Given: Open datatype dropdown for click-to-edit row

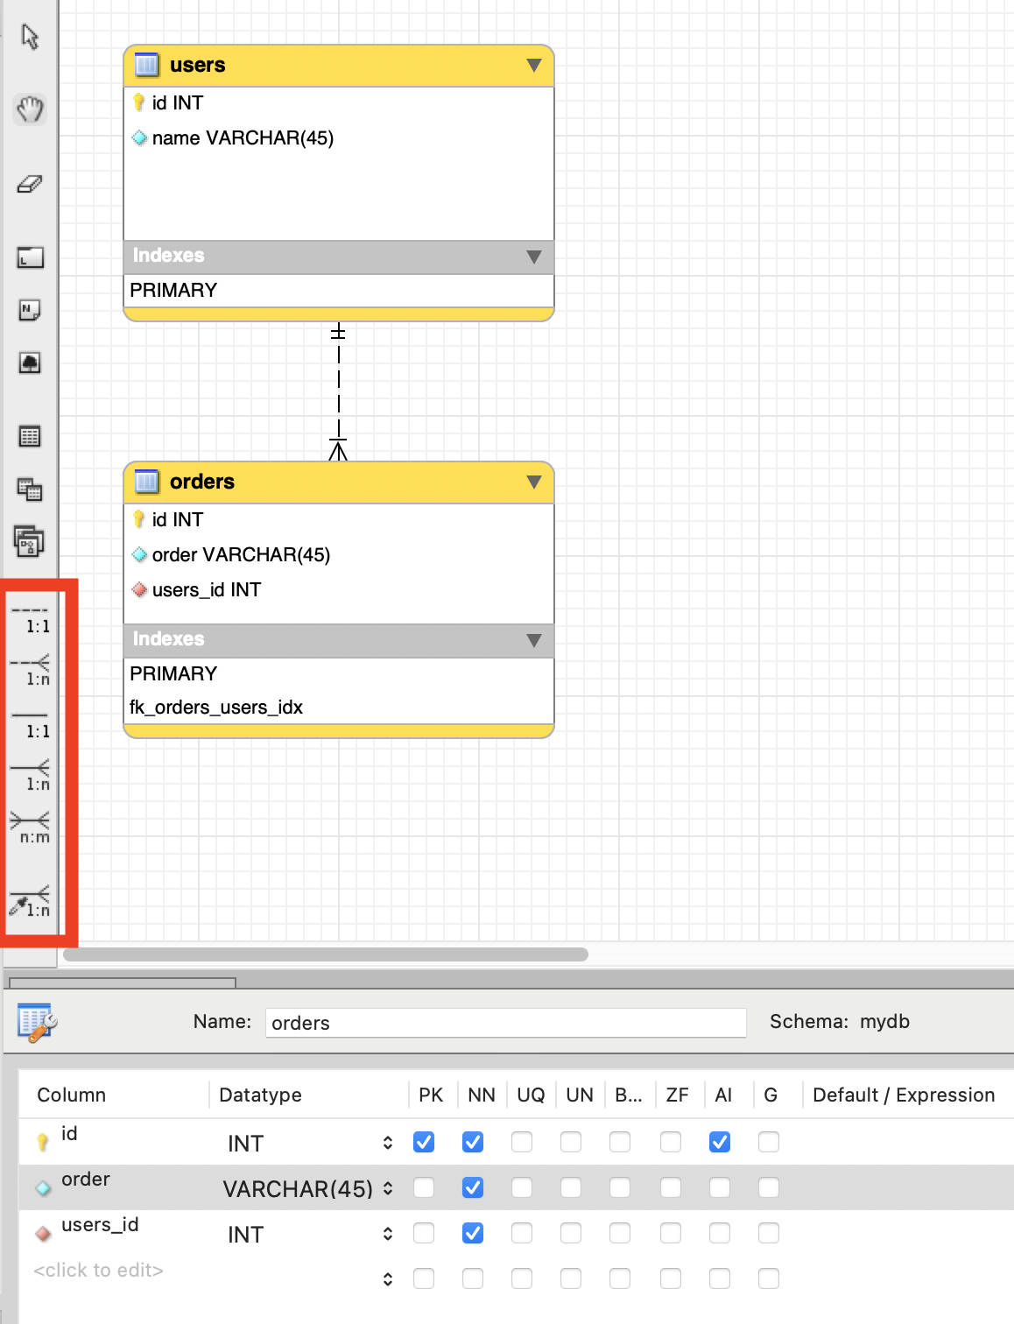Looking at the screenshot, I should (x=388, y=1279).
